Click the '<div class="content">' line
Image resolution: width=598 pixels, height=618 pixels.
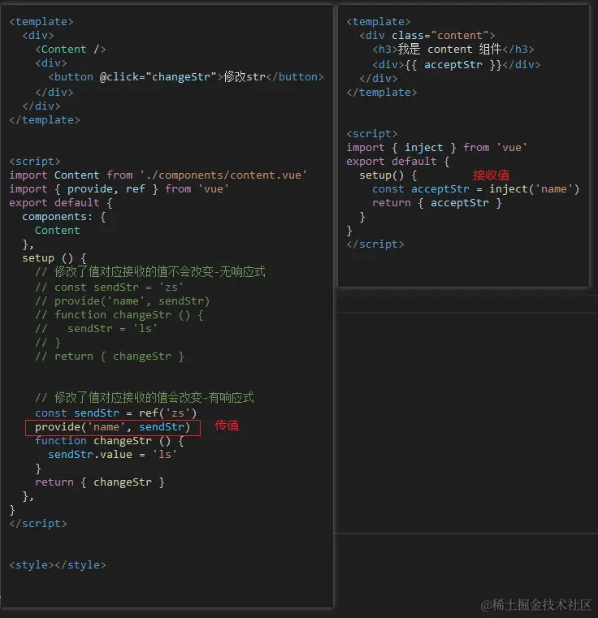coord(427,36)
